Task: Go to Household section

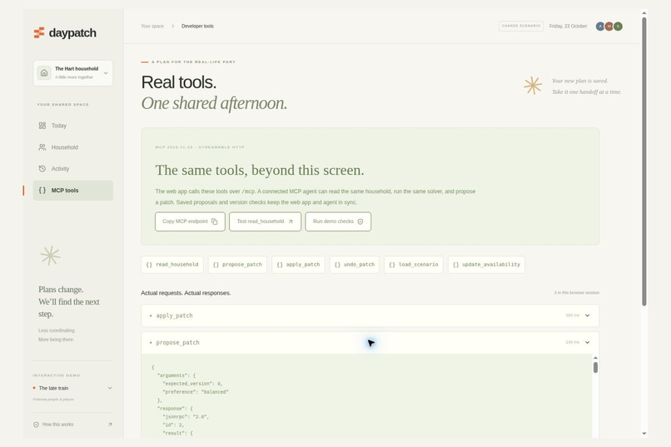Action: click(x=72, y=147)
